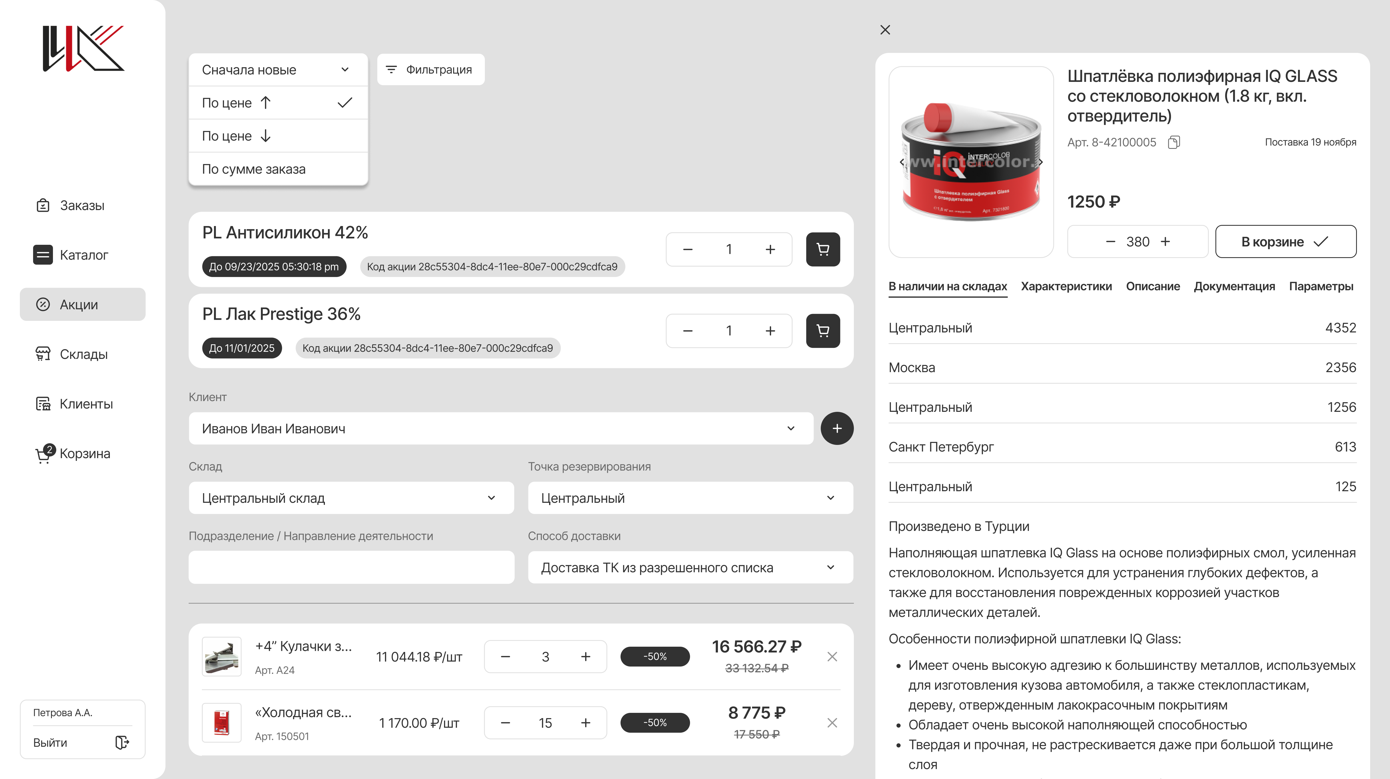
Task: Remove Кулачки item from the cart list
Action: [832, 657]
